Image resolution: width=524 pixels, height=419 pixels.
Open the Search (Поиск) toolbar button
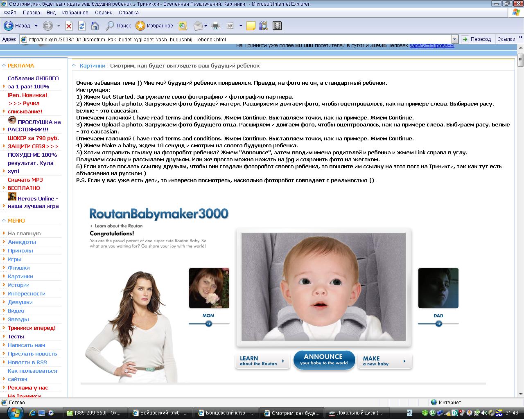point(118,26)
